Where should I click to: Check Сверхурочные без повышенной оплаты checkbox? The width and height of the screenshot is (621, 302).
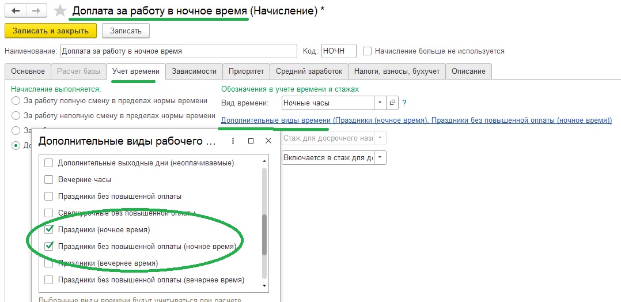click(48, 213)
